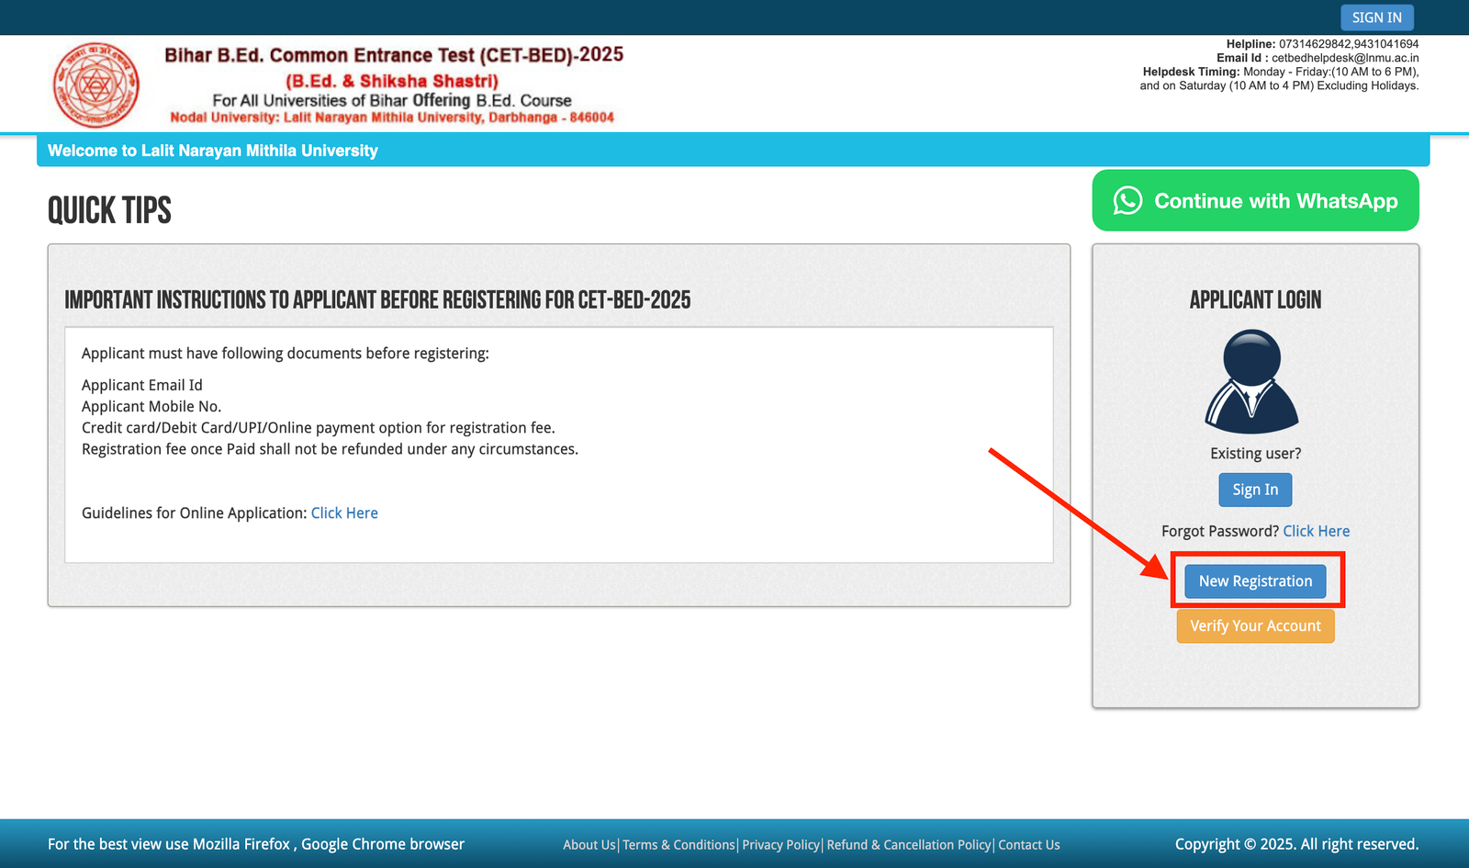Image resolution: width=1469 pixels, height=868 pixels.
Task: Click the WhatsApp logo icon
Action: (1127, 200)
